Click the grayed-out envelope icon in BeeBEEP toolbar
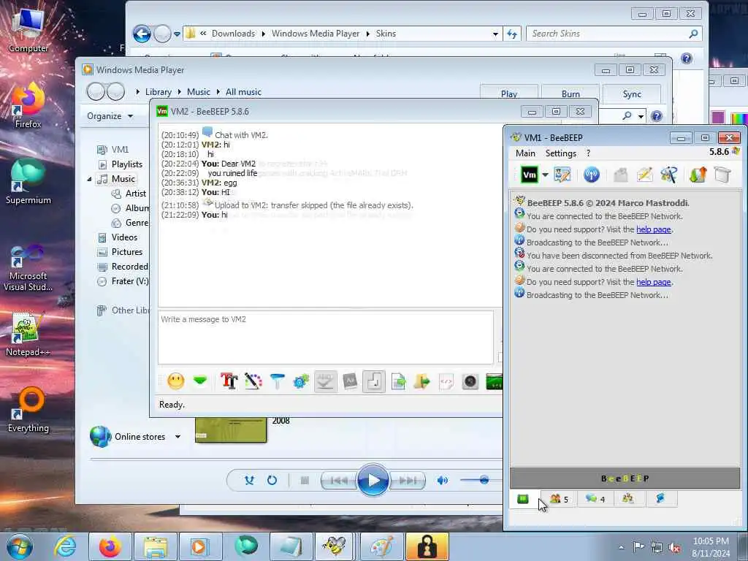The image size is (748, 561). pos(621,175)
